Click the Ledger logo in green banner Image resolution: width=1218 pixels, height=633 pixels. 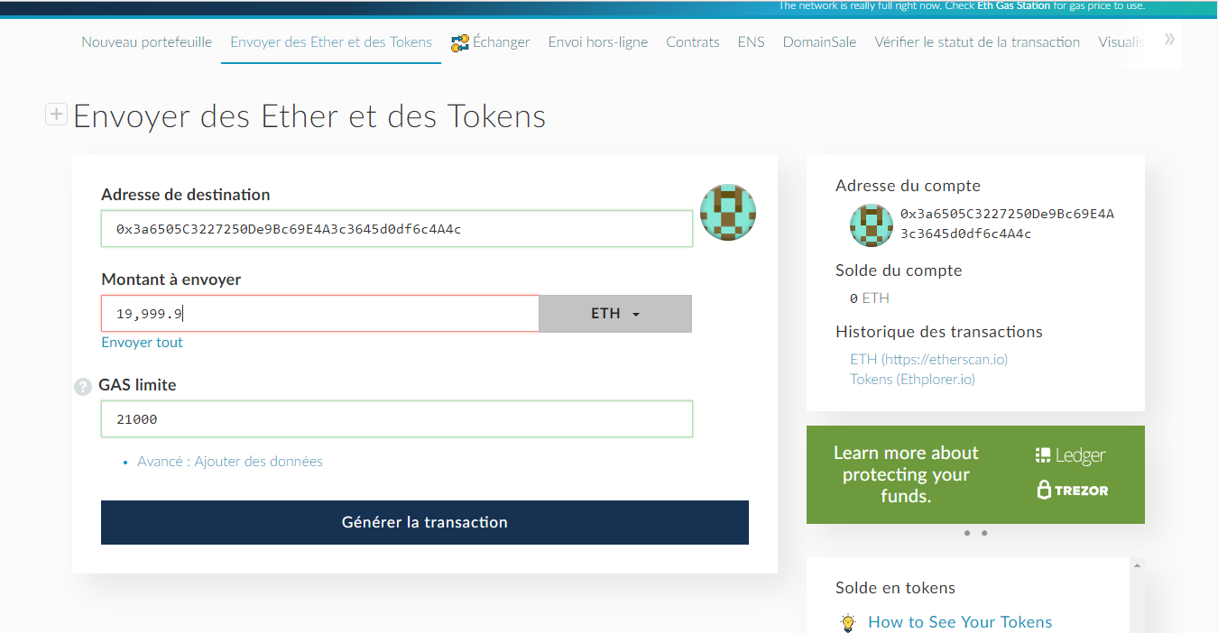pyautogui.click(x=1071, y=455)
